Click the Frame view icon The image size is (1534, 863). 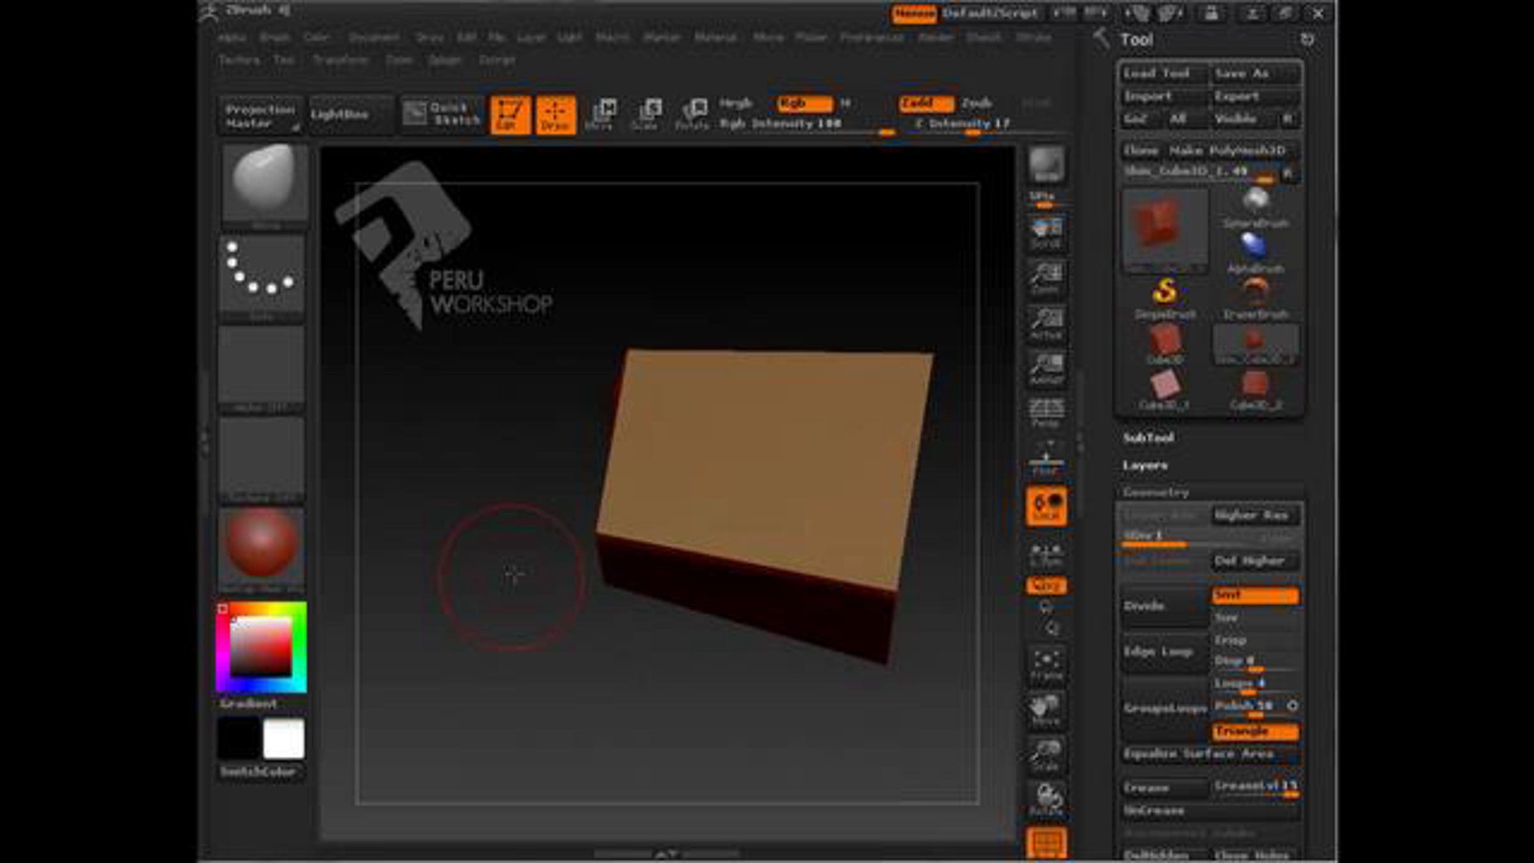[x=1046, y=665]
